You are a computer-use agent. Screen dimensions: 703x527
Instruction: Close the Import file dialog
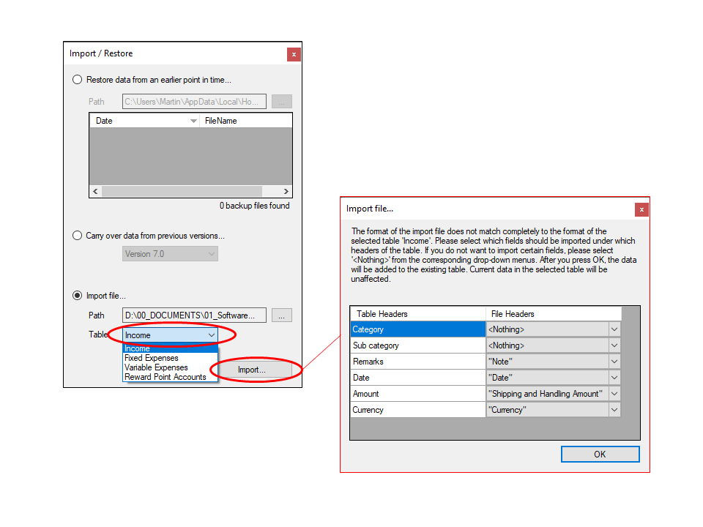pyautogui.click(x=641, y=209)
